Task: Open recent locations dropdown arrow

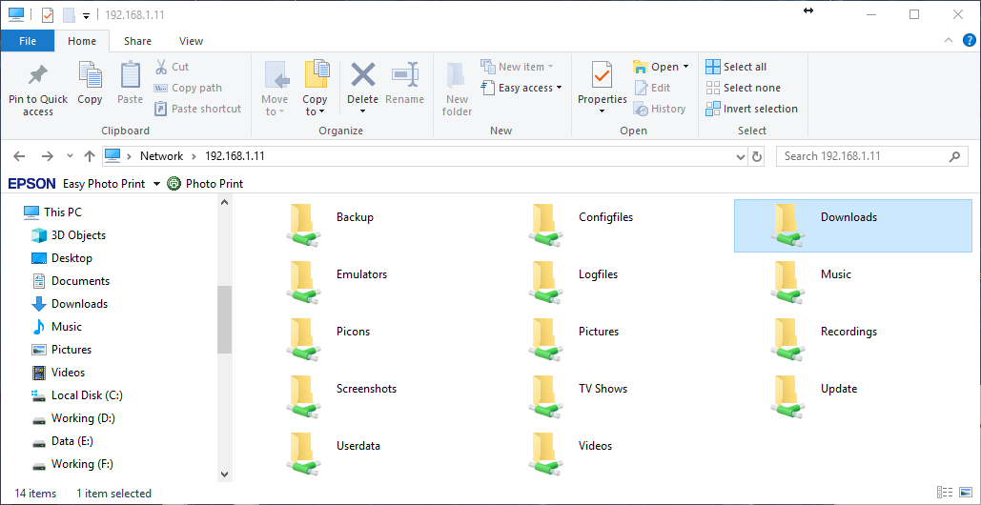Action: [x=70, y=156]
